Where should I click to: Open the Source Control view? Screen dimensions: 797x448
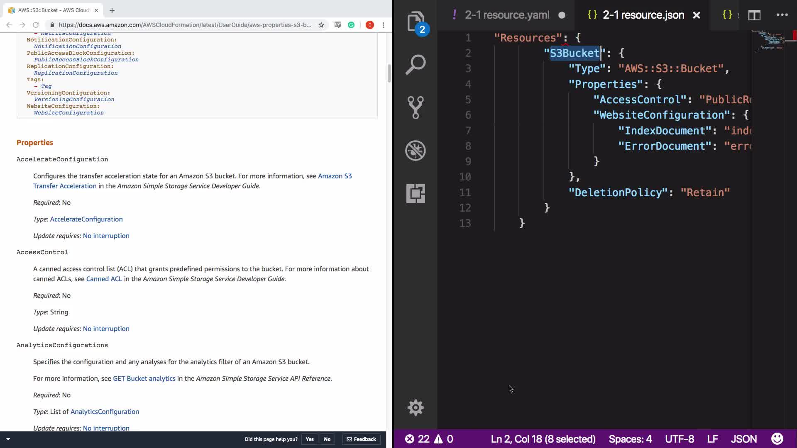point(416,107)
